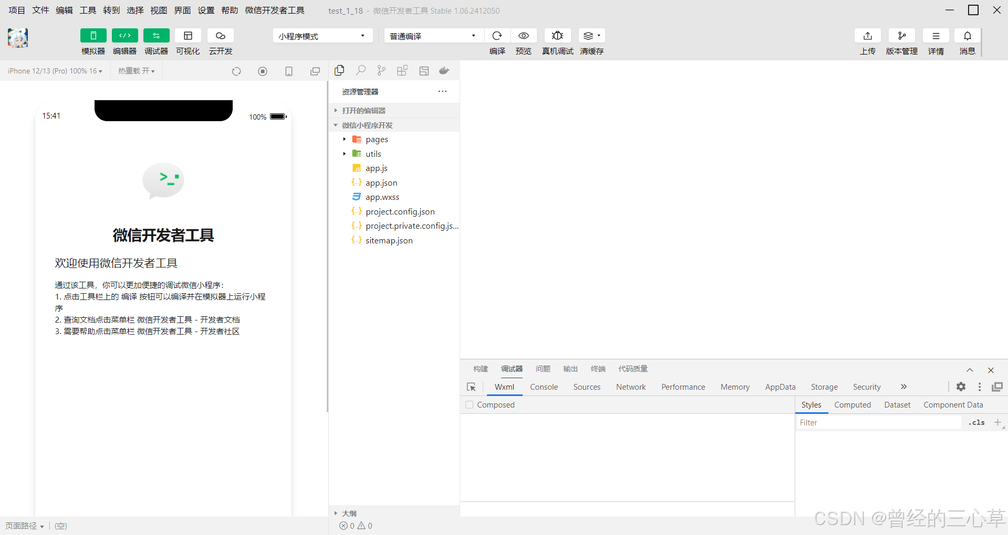
Task: Click the real device debug (真机调试) icon
Action: pos(558,36)
